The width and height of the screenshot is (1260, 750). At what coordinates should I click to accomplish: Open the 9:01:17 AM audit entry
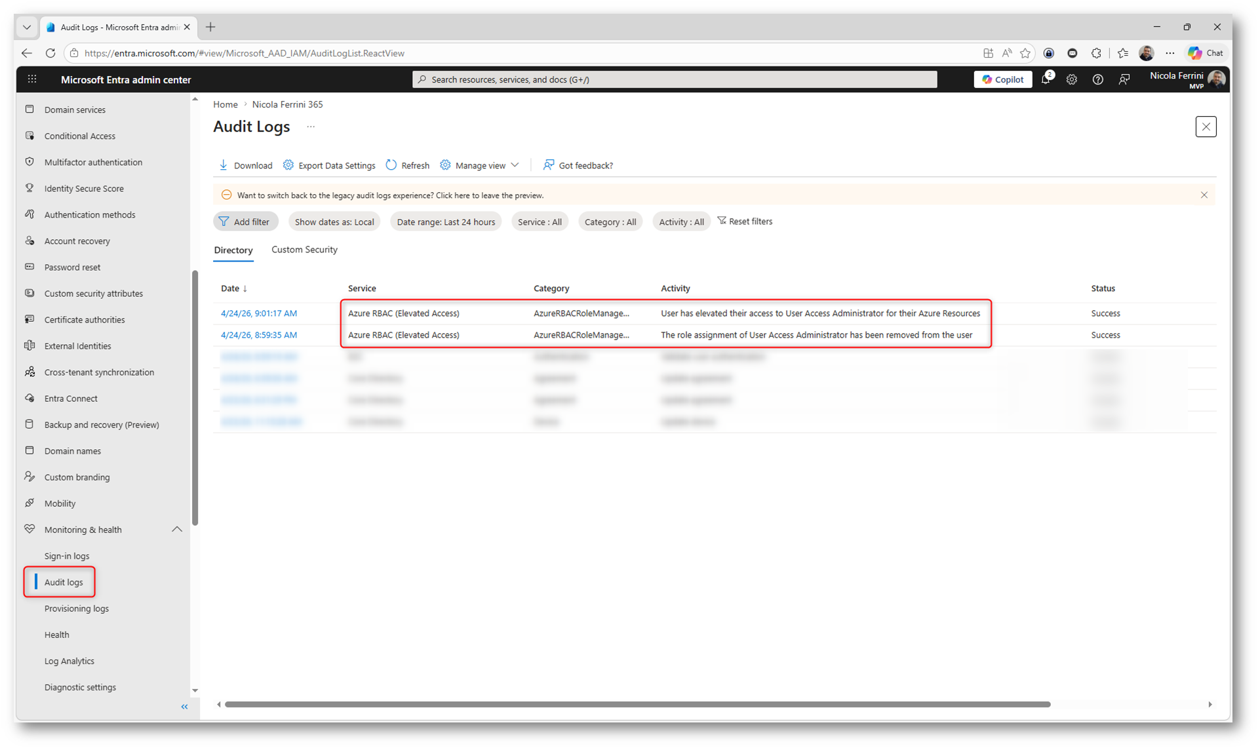coord(259,313)
